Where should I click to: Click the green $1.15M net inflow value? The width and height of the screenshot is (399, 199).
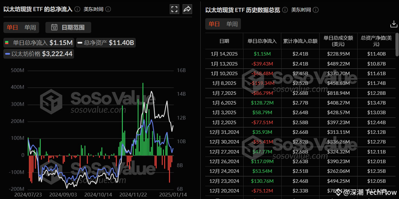click(262, 54)
